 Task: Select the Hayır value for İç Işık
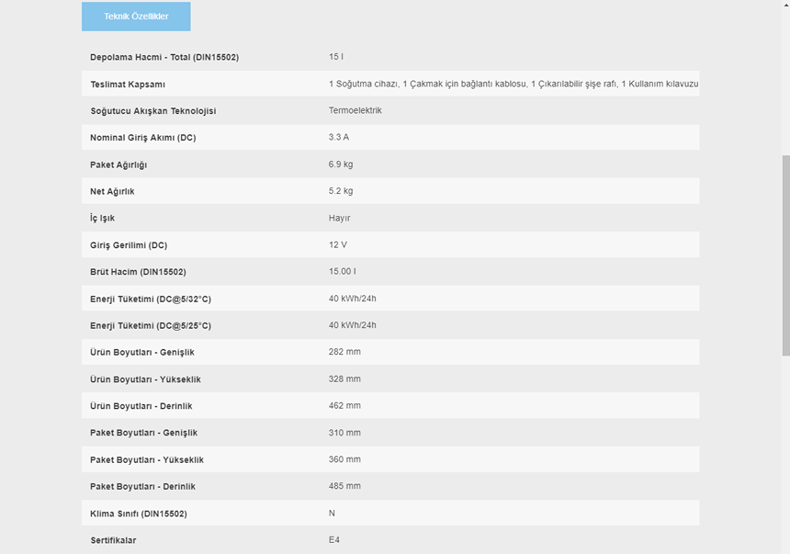(x=339, y=218)
